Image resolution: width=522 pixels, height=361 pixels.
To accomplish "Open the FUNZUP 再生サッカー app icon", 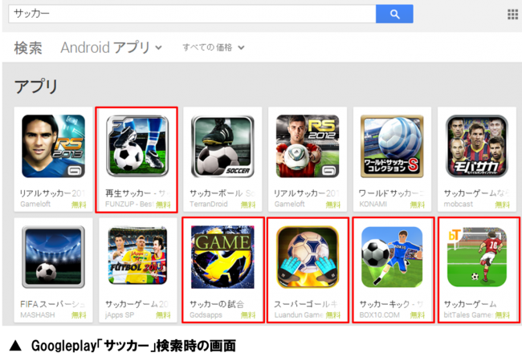I will (137, 146).
